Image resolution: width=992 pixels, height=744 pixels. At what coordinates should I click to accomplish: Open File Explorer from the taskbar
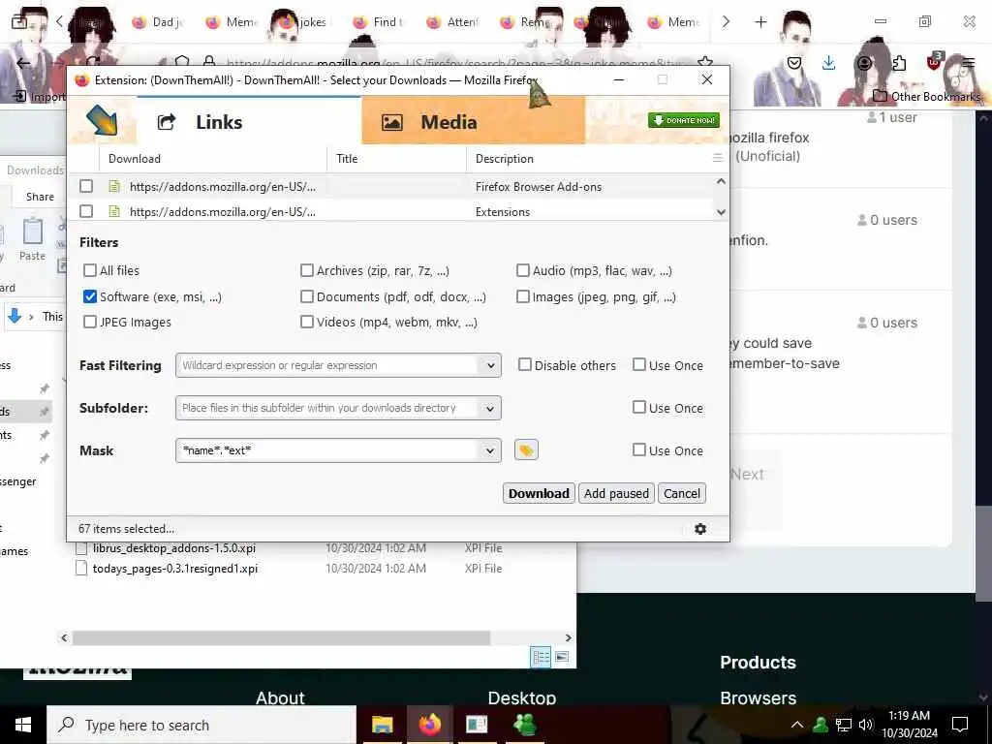pyautogui.click(x=382, y=725)
